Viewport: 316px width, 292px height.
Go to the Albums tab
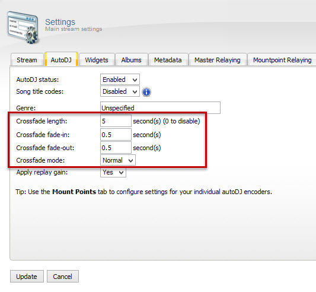[x=132, y=60]
